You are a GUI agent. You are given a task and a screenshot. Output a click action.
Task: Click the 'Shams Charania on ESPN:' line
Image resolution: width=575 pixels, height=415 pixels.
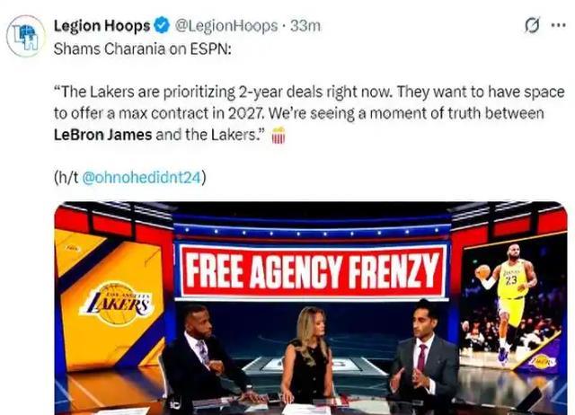pyautogui.click(x=143, y=49)
